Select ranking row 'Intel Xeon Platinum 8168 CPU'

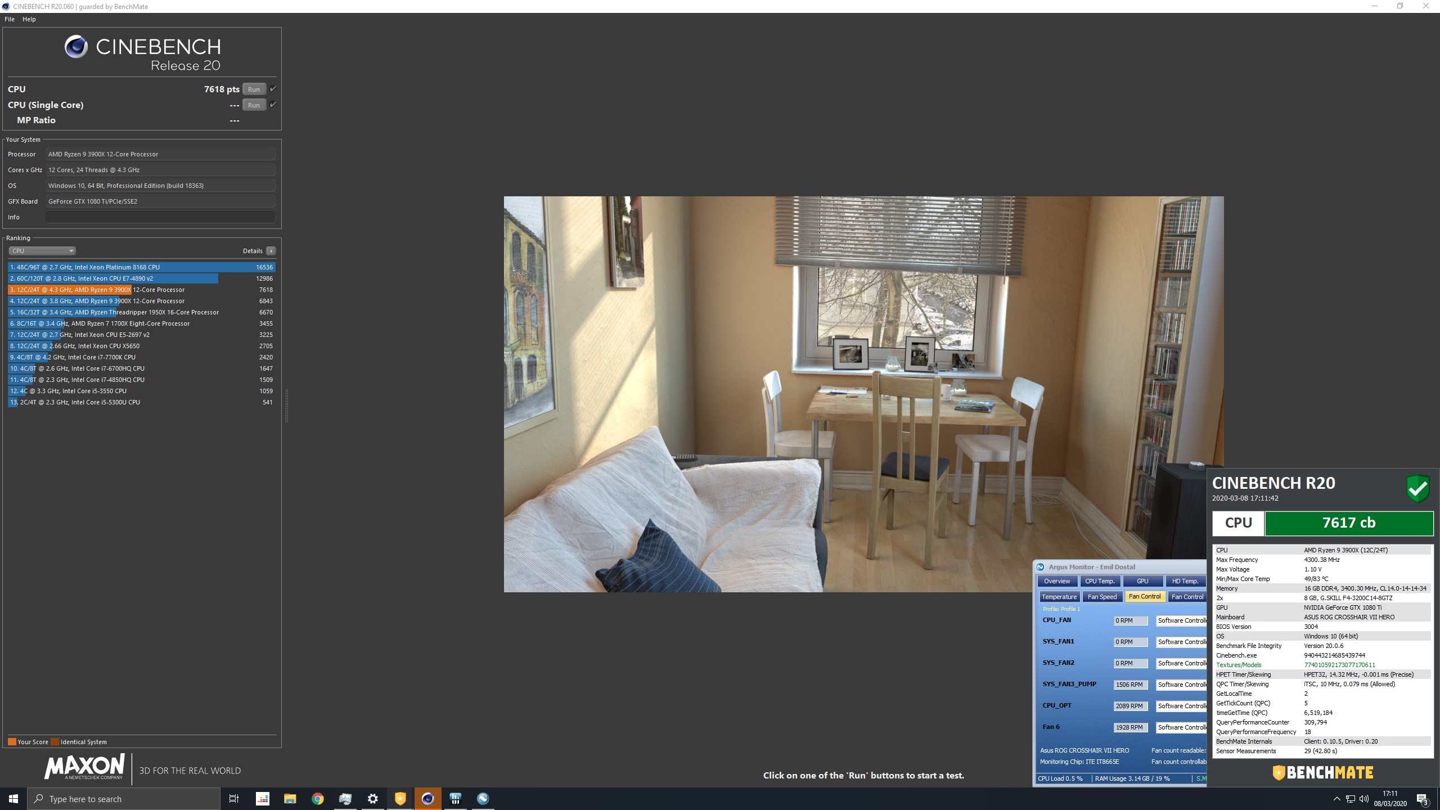coord(142,267)
